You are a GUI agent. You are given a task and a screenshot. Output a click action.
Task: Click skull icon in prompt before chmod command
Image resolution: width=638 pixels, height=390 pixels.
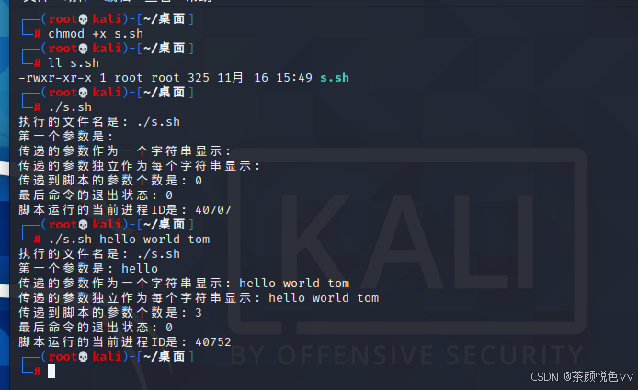83,19
